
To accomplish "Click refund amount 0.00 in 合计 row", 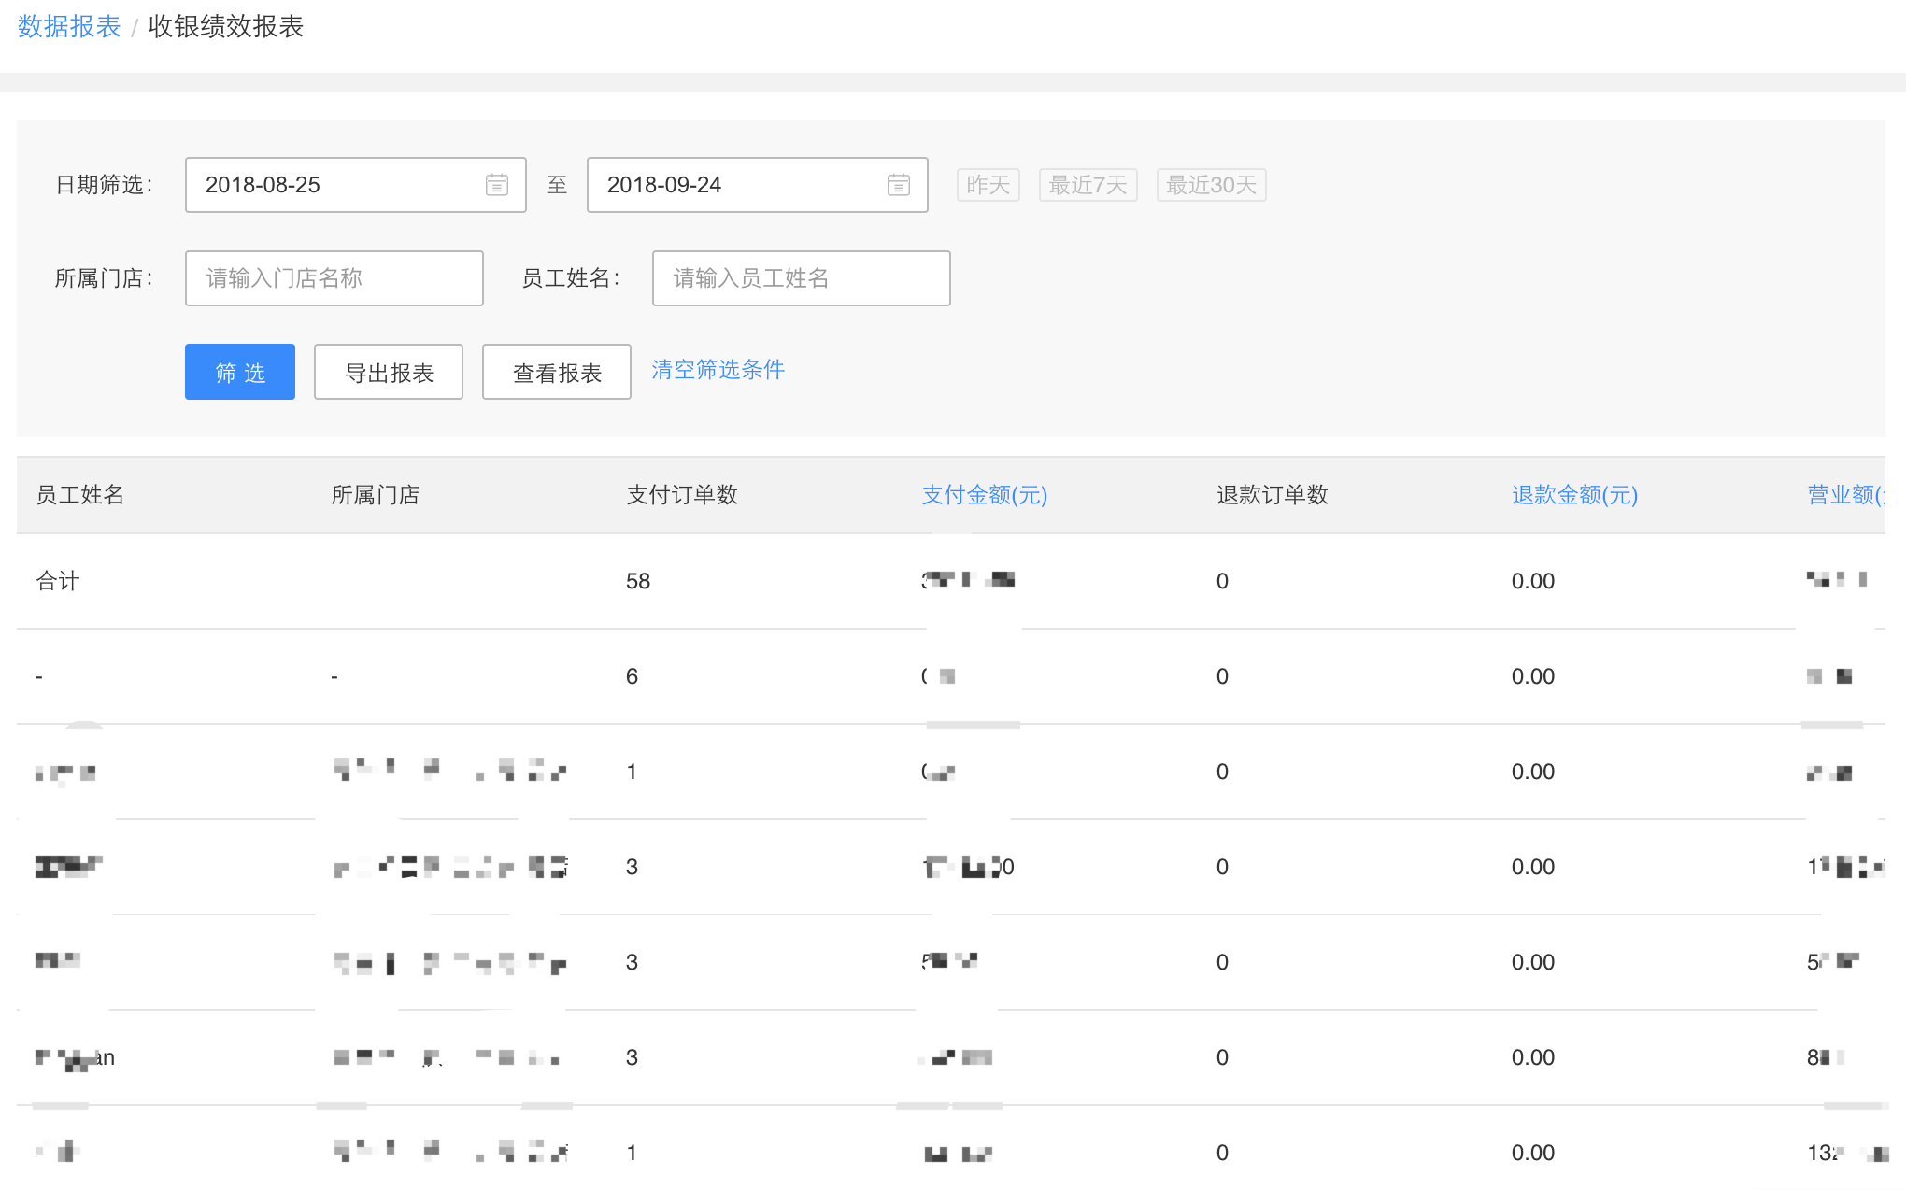I will click(x=1533, y=581).
